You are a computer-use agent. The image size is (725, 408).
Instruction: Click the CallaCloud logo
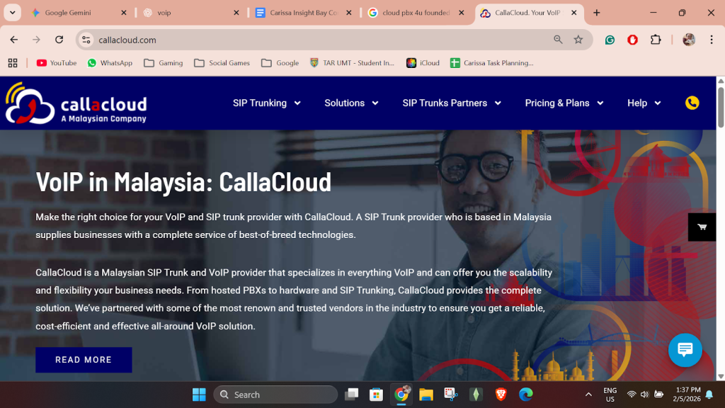coord(76,103)
